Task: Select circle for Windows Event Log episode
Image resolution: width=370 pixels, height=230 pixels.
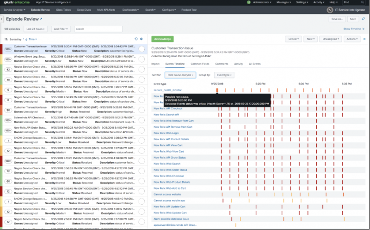Action: click(x=142, y=59)
